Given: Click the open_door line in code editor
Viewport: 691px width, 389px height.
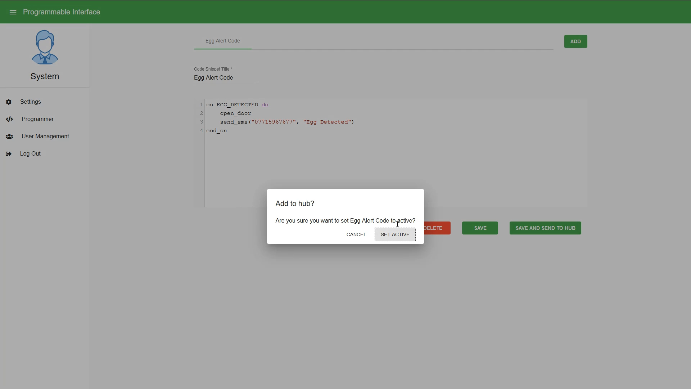Looking at the screenshot, I should 235,113.
